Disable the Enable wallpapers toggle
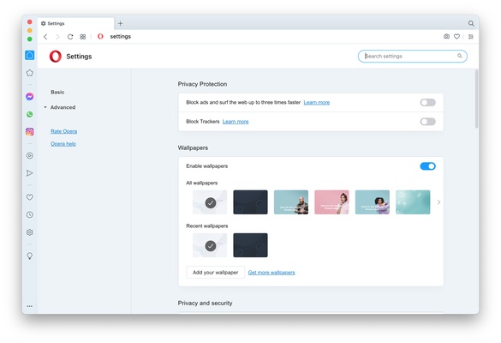 (x=428, y=166)
